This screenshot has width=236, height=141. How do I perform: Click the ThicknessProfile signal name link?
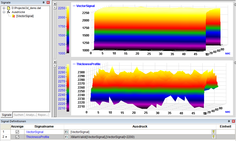coord(38,137)
